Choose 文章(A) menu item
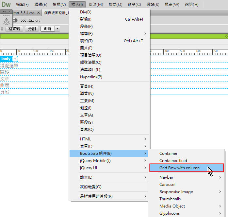This screenshot has height=217, width=228. click(x=109, y=115)
